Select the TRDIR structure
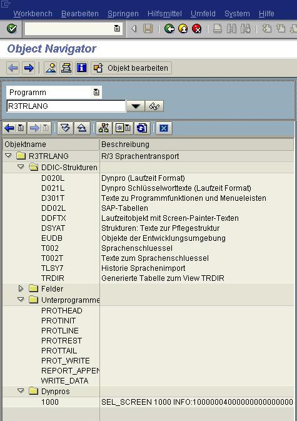Viewport: 297px width, 421px height. coord(53,278)
